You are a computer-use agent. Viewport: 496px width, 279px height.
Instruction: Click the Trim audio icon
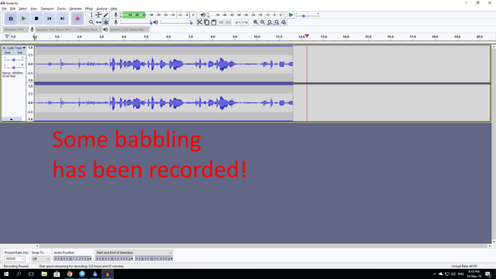click(x=221, y=22)
